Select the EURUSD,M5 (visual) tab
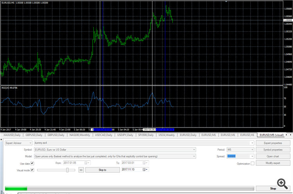Viewport: 293px width, 194px height. coord(272,135)
